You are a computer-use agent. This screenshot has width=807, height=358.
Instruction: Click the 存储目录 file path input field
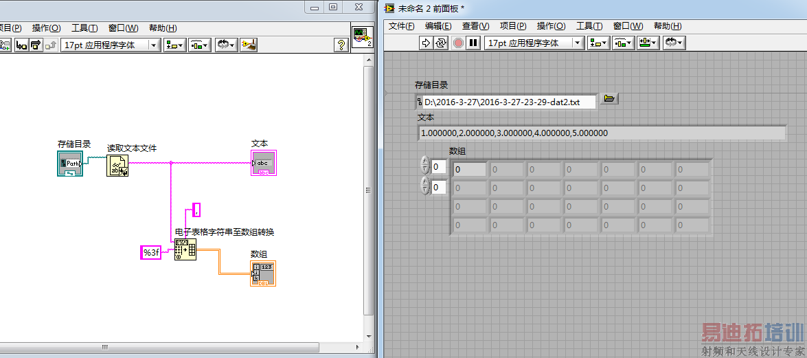(x=510, y=102)
